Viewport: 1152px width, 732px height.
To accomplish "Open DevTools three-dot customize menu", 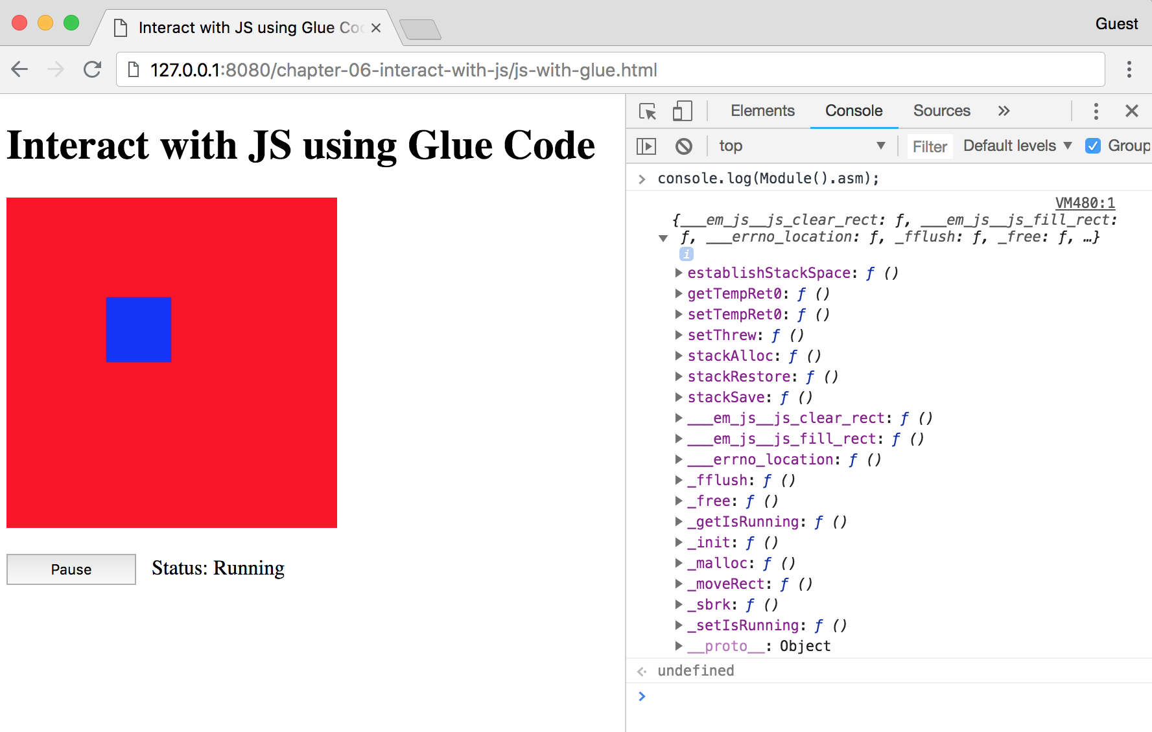I will click(x=1096, y=111).
